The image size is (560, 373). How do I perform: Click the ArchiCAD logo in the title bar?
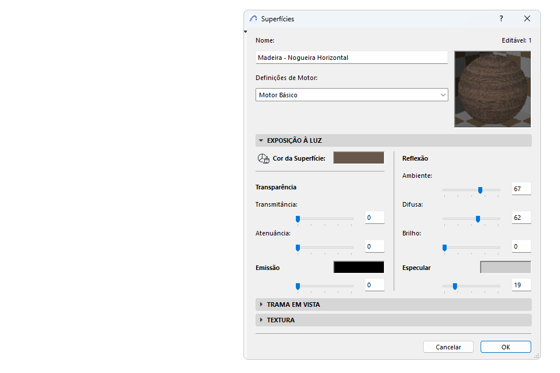tap(252, 18)
